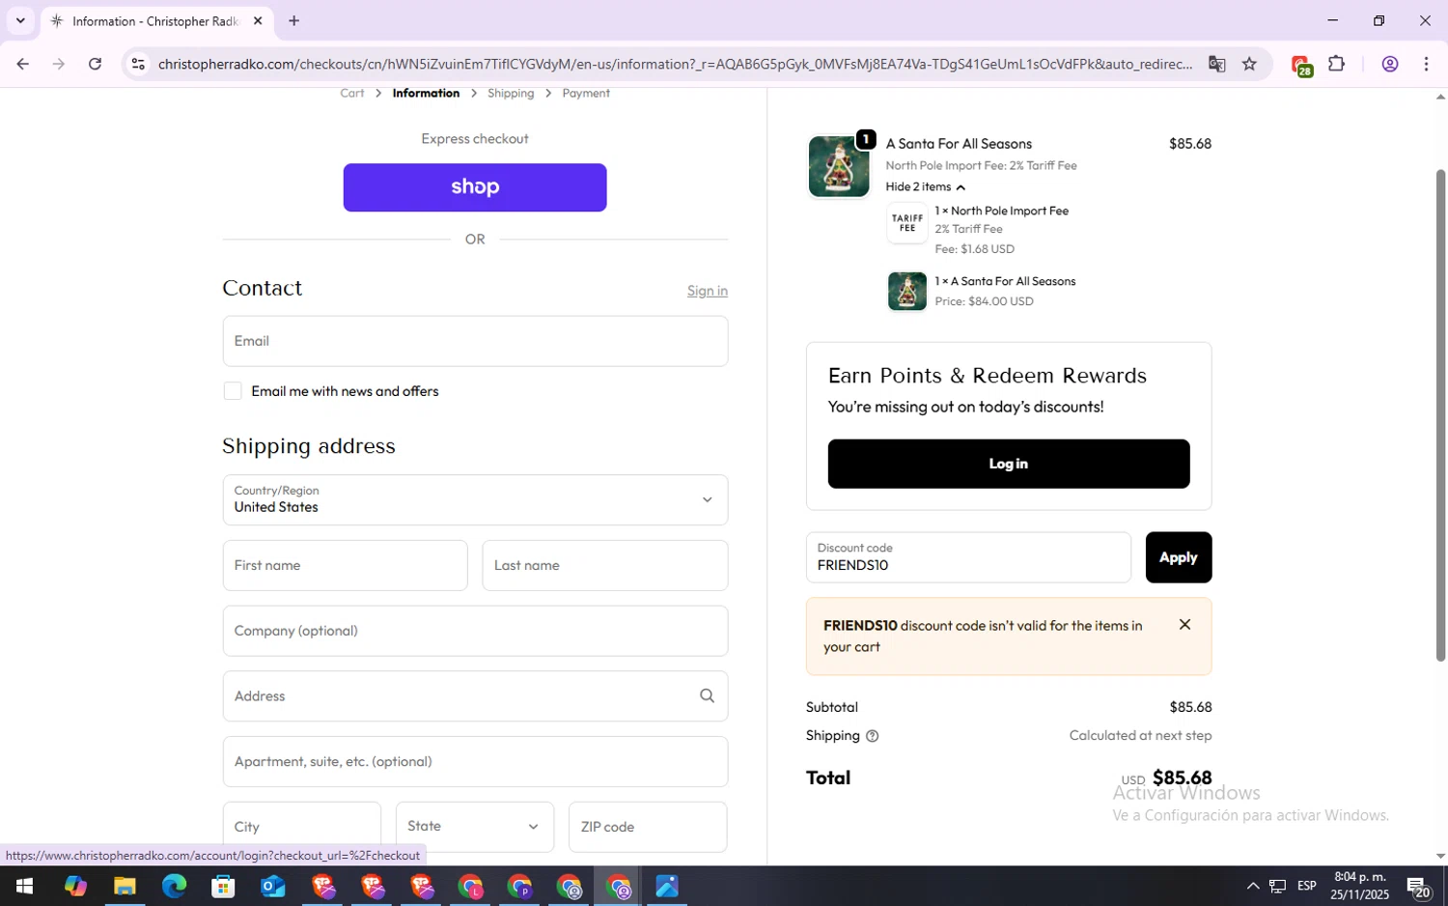Click the browser address bar URL

(x=675, y=64)
